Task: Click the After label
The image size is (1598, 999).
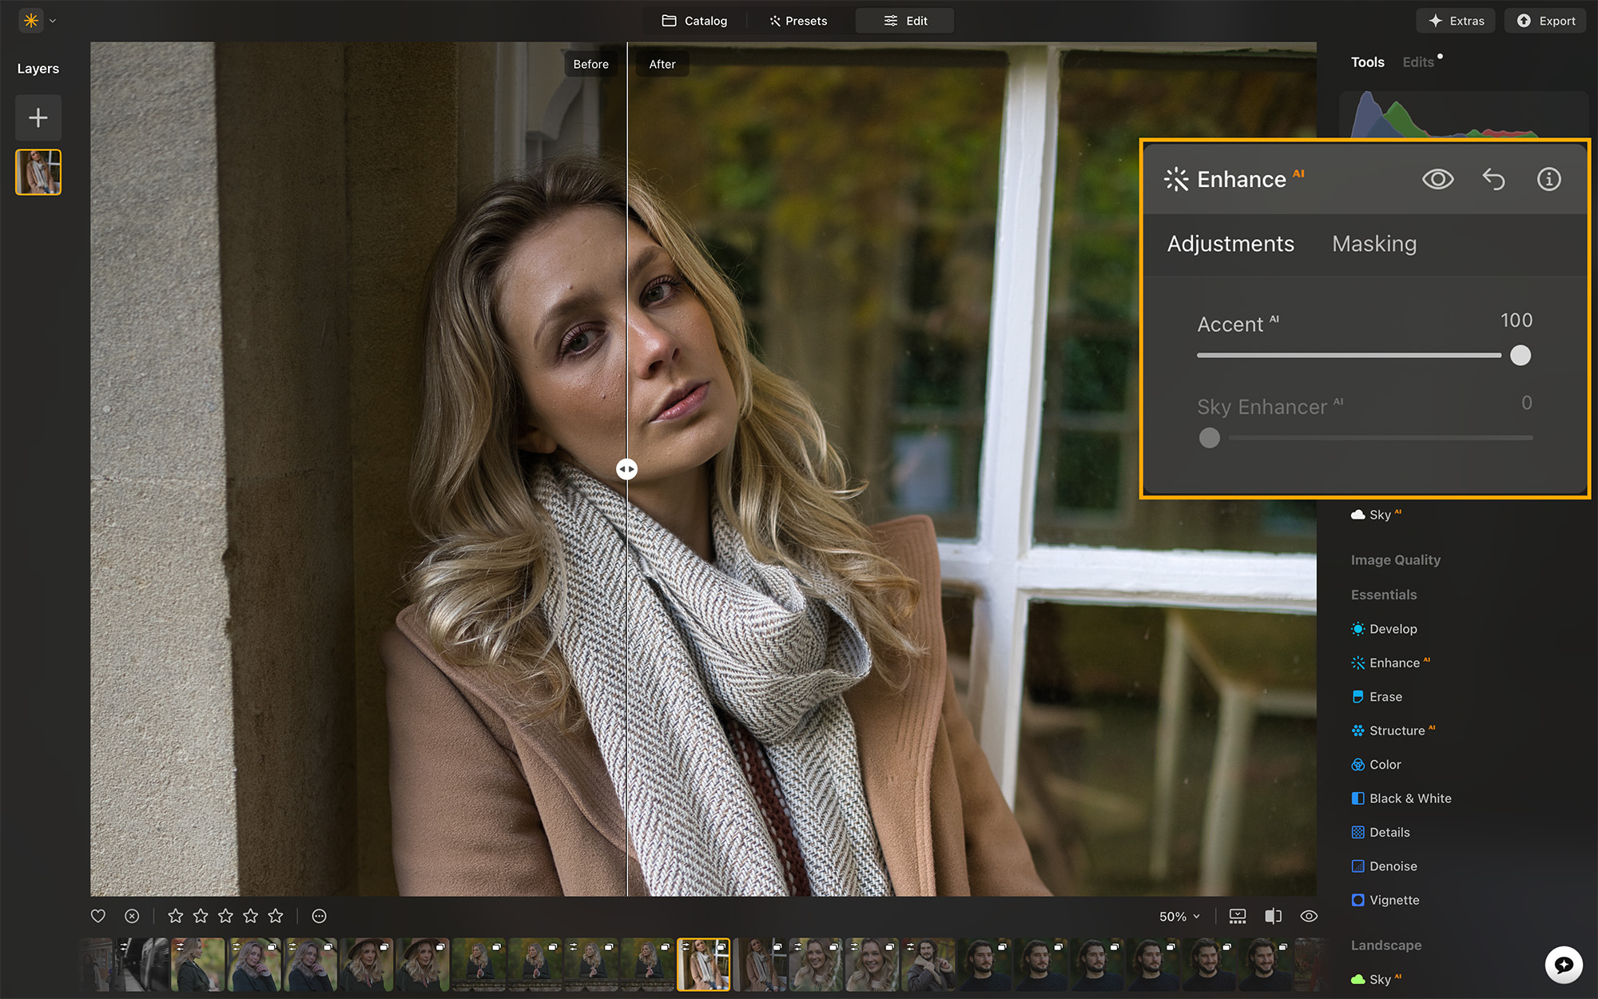Action: coord(662,64)
